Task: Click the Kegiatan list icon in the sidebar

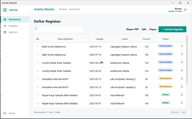Action: [5, 26]
